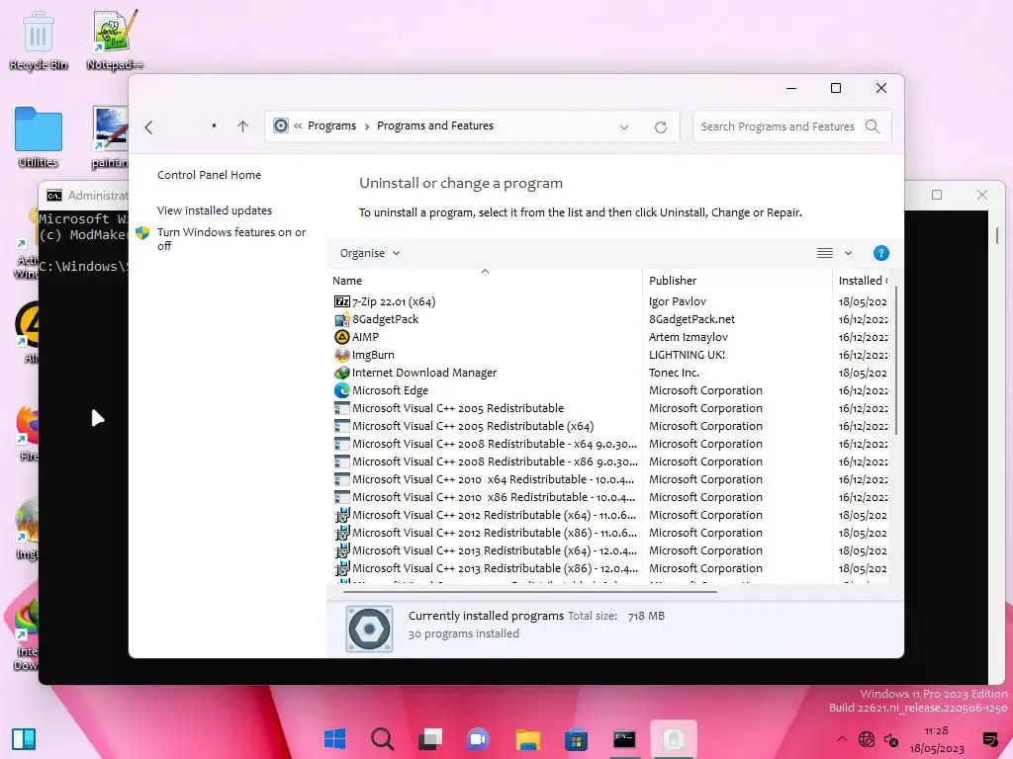Viewport: 1013px width, 759px height.
Task: Select Microsoft Visual C++ 2012 Redistributable (x86) row
Action: 610,533
